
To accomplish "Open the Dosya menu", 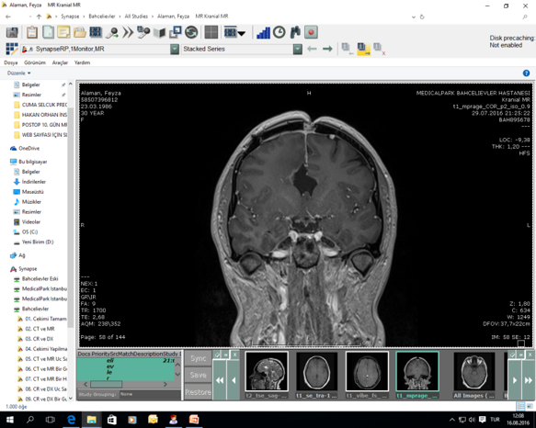I will point(11,62).
